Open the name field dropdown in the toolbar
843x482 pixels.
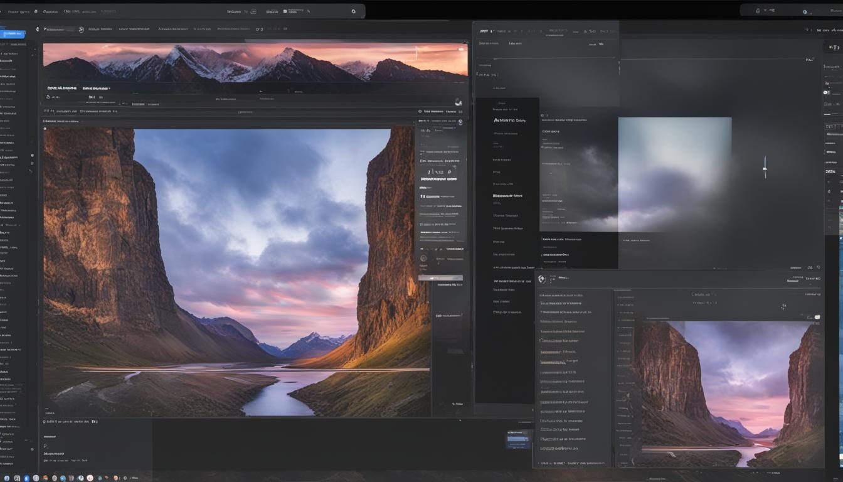click(58, 29)
